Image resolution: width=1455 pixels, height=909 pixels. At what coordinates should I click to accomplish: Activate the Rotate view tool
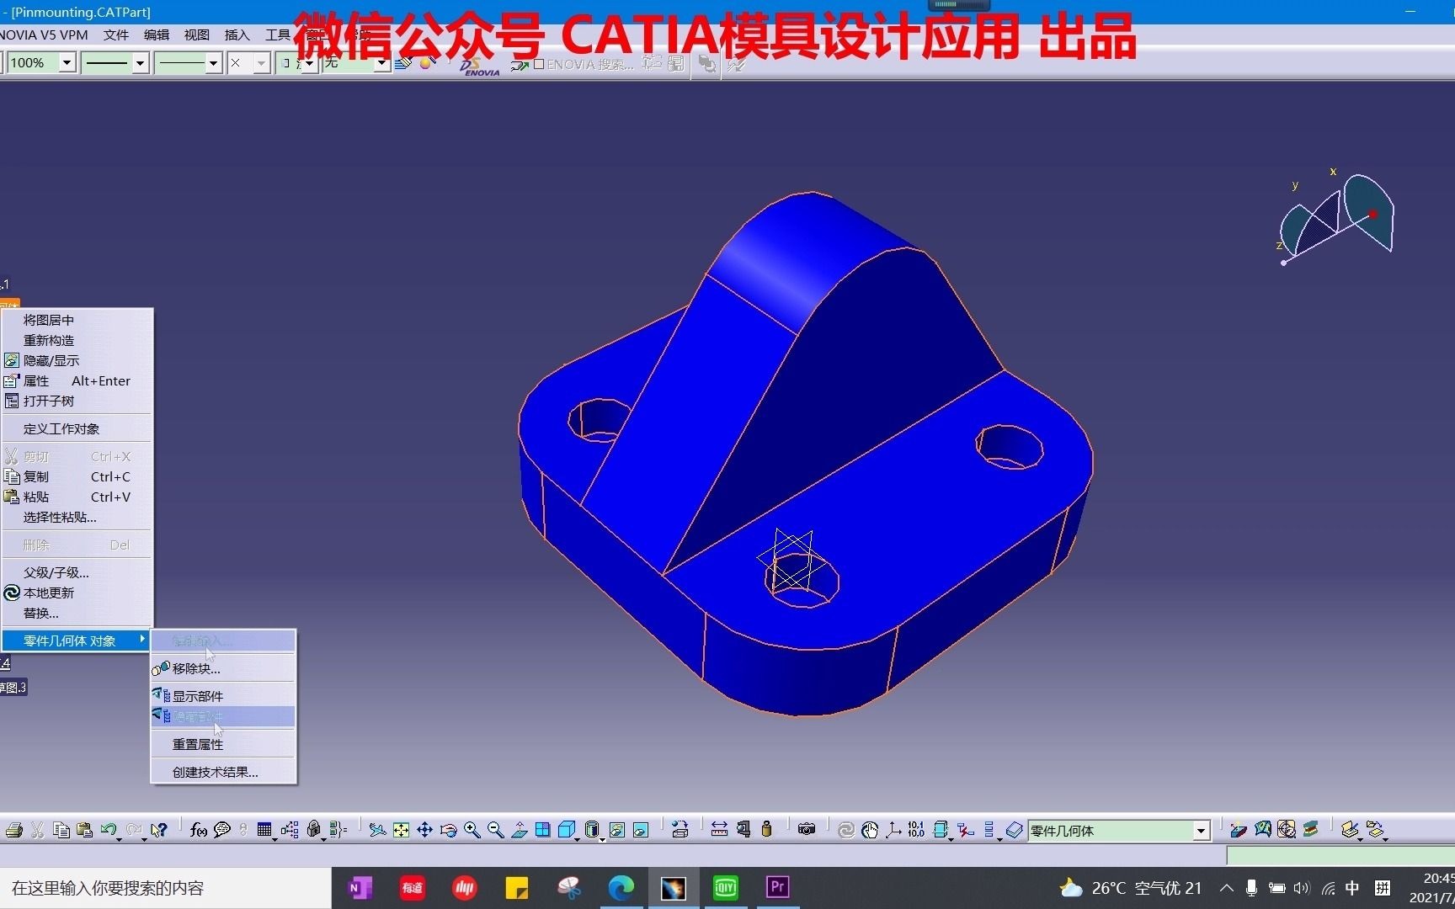coord(448,830)
